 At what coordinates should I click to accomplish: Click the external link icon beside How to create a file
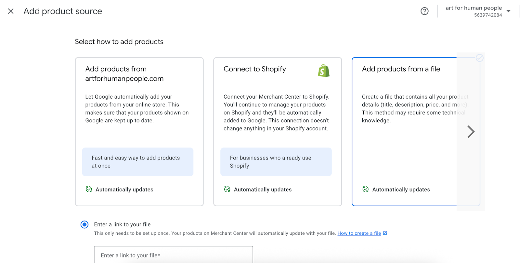pyautogui.click(x=385, y=233)
